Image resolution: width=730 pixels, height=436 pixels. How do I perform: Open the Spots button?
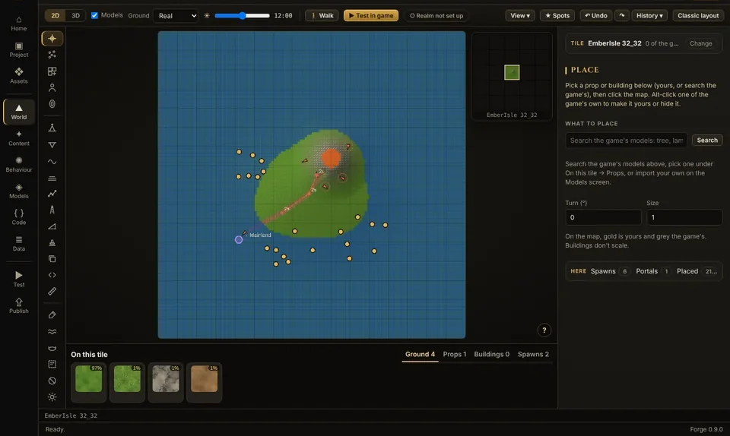557,15
